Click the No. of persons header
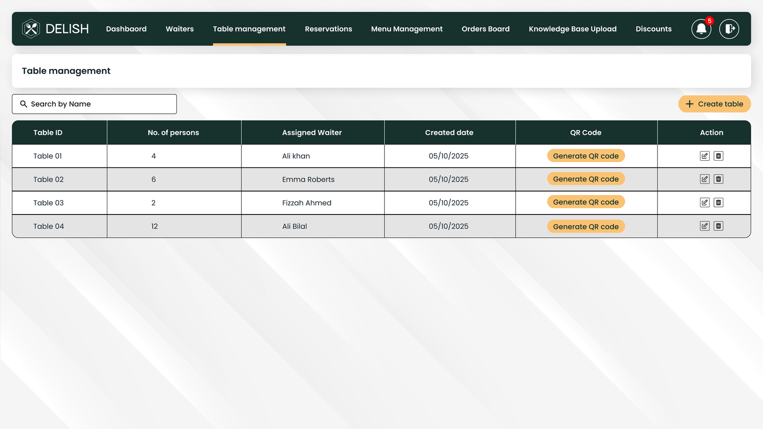The width and height of the screenshot is (763, 429). tap(173, 133)
